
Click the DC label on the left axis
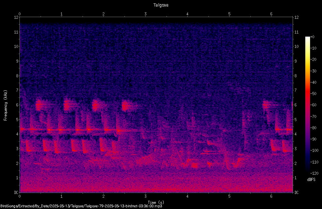coord(16,192)
